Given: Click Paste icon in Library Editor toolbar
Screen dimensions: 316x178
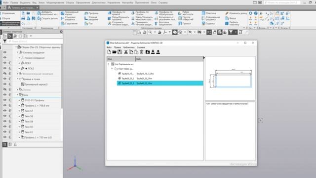Looking at the screenshot, I should point(136,52).
